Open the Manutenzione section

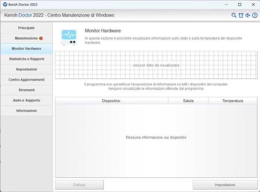(x=27, y=38)
